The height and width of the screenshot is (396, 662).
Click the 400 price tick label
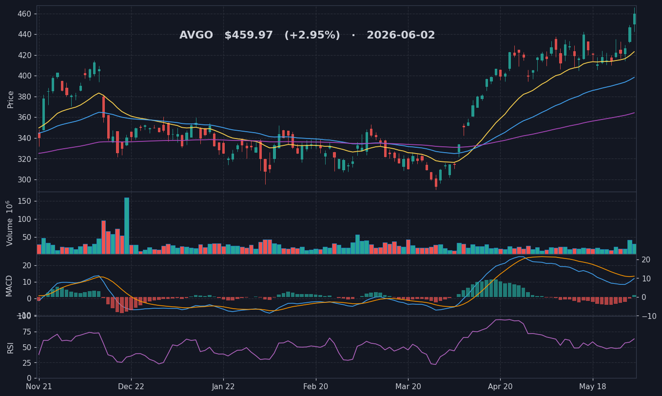click(x=24, y=76)
